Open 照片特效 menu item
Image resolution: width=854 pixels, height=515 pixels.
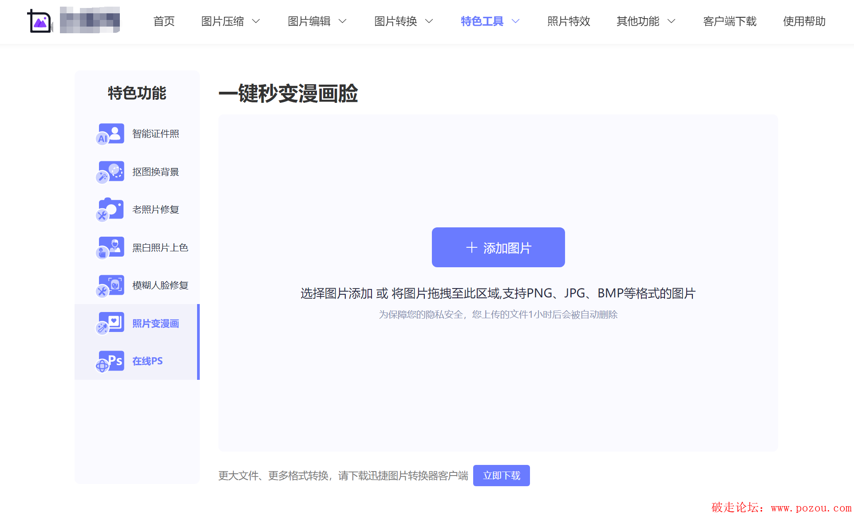[569, 21]
